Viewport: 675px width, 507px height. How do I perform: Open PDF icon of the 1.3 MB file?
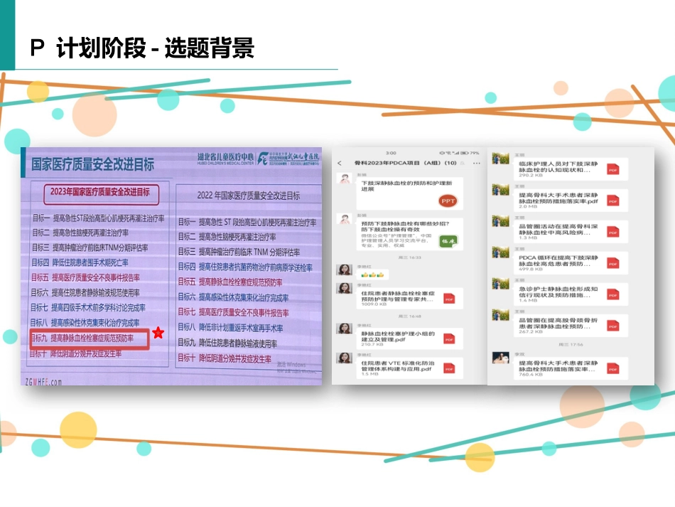click(x=613, y=233)
